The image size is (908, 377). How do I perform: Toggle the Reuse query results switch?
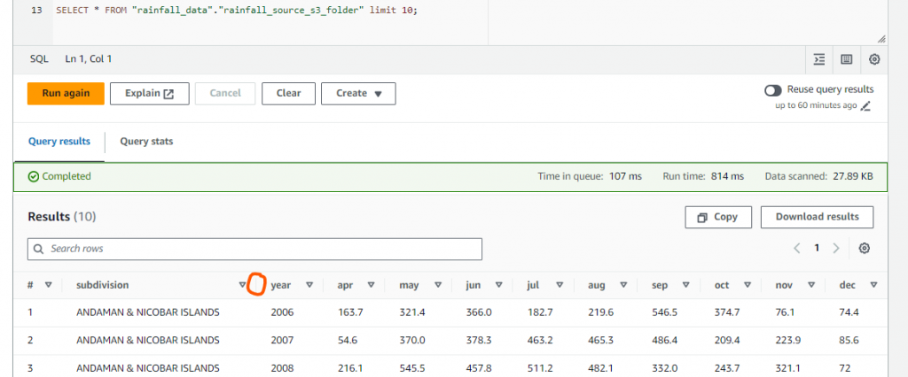tap(772, 90)
